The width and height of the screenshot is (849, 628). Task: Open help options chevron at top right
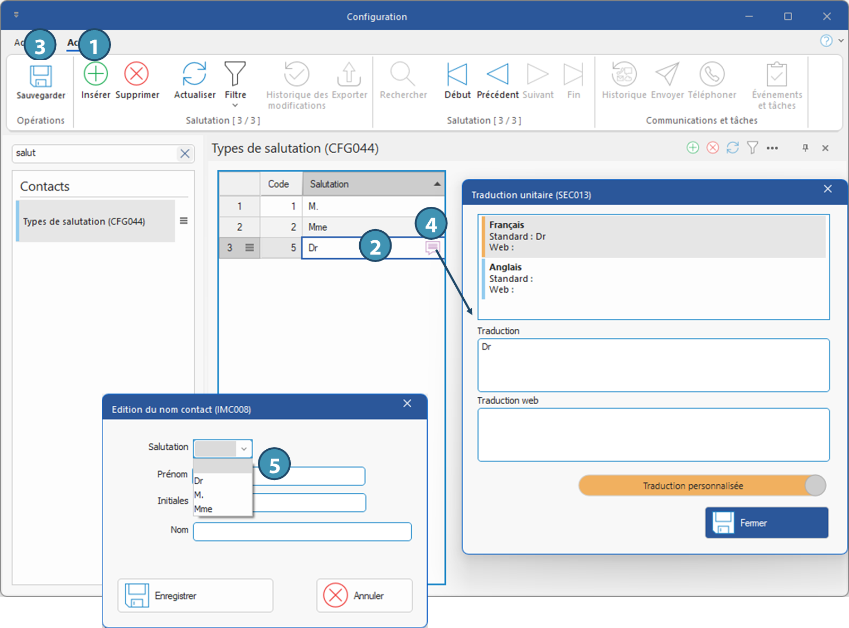(841, 40)
